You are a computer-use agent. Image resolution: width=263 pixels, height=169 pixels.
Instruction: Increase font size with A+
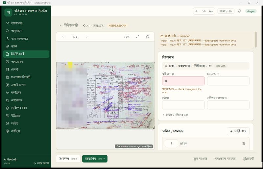[x=211, y=11]
